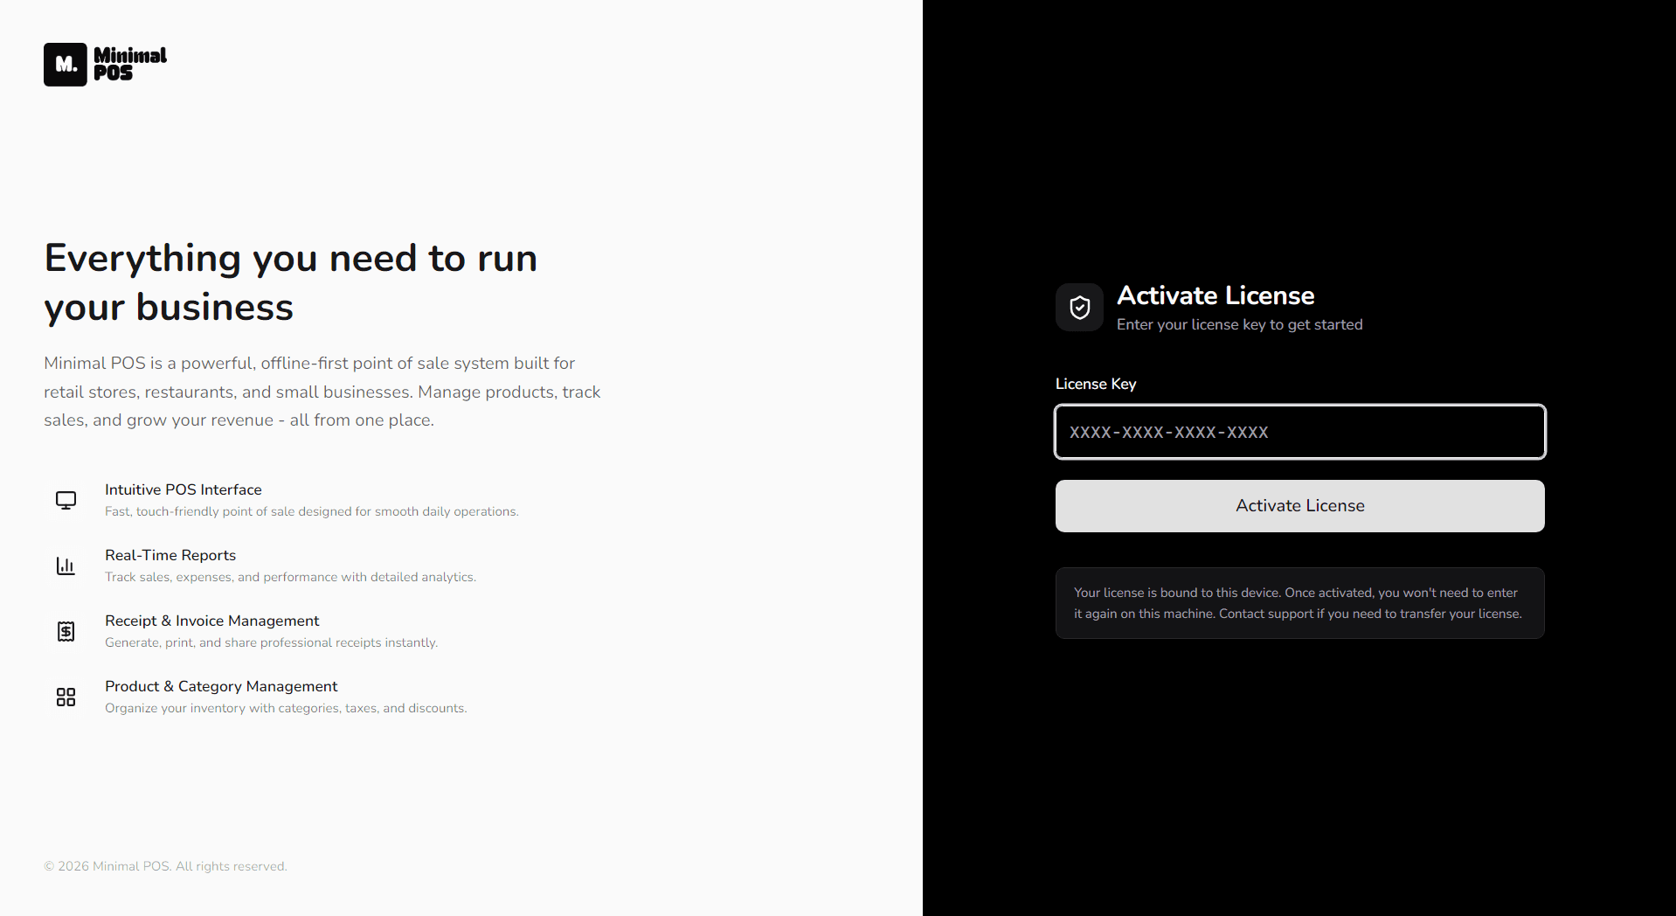Click the Activate License button
The width and height of the screenshot is (1676, 916).
coord(1299,506)
